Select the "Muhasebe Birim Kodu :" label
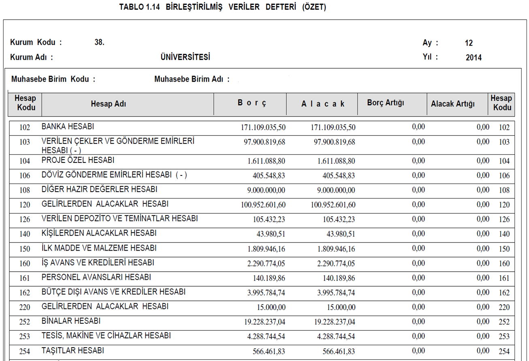The height and width of the screenshot is (361, 529). (53, 79)
